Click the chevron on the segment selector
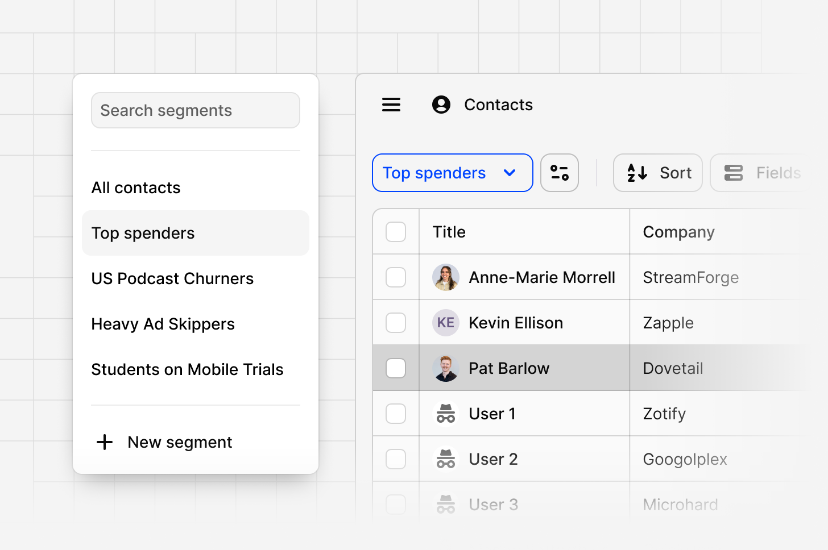 pyautogui.click(x=510, y=173)
